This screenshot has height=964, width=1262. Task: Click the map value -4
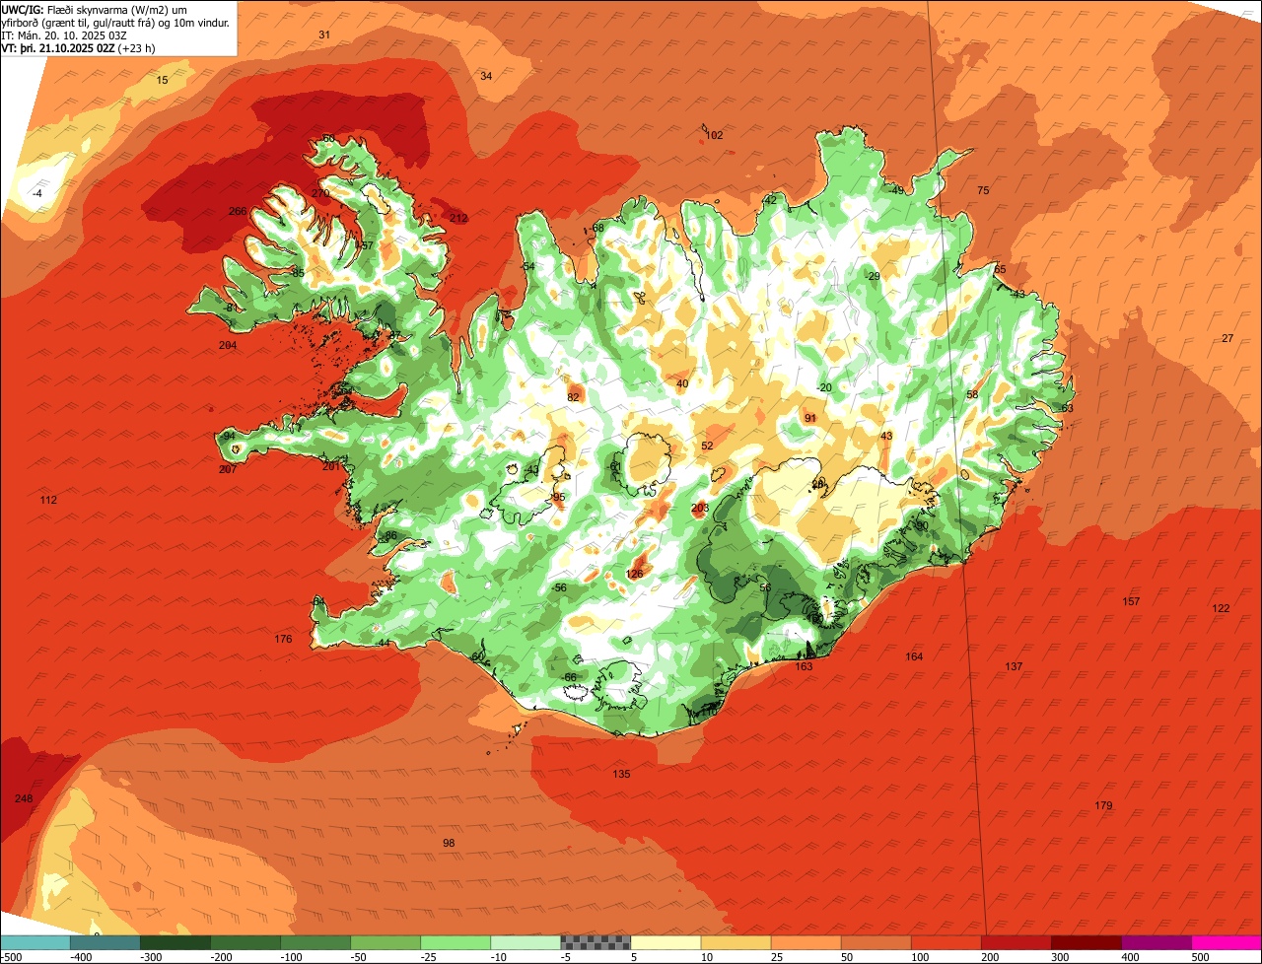click(x=37, y=193)
